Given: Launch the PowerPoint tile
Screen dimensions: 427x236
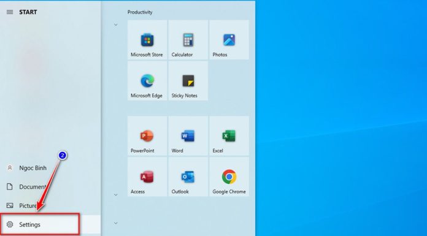Looking at the screenshot, I should tap(147, 136).
